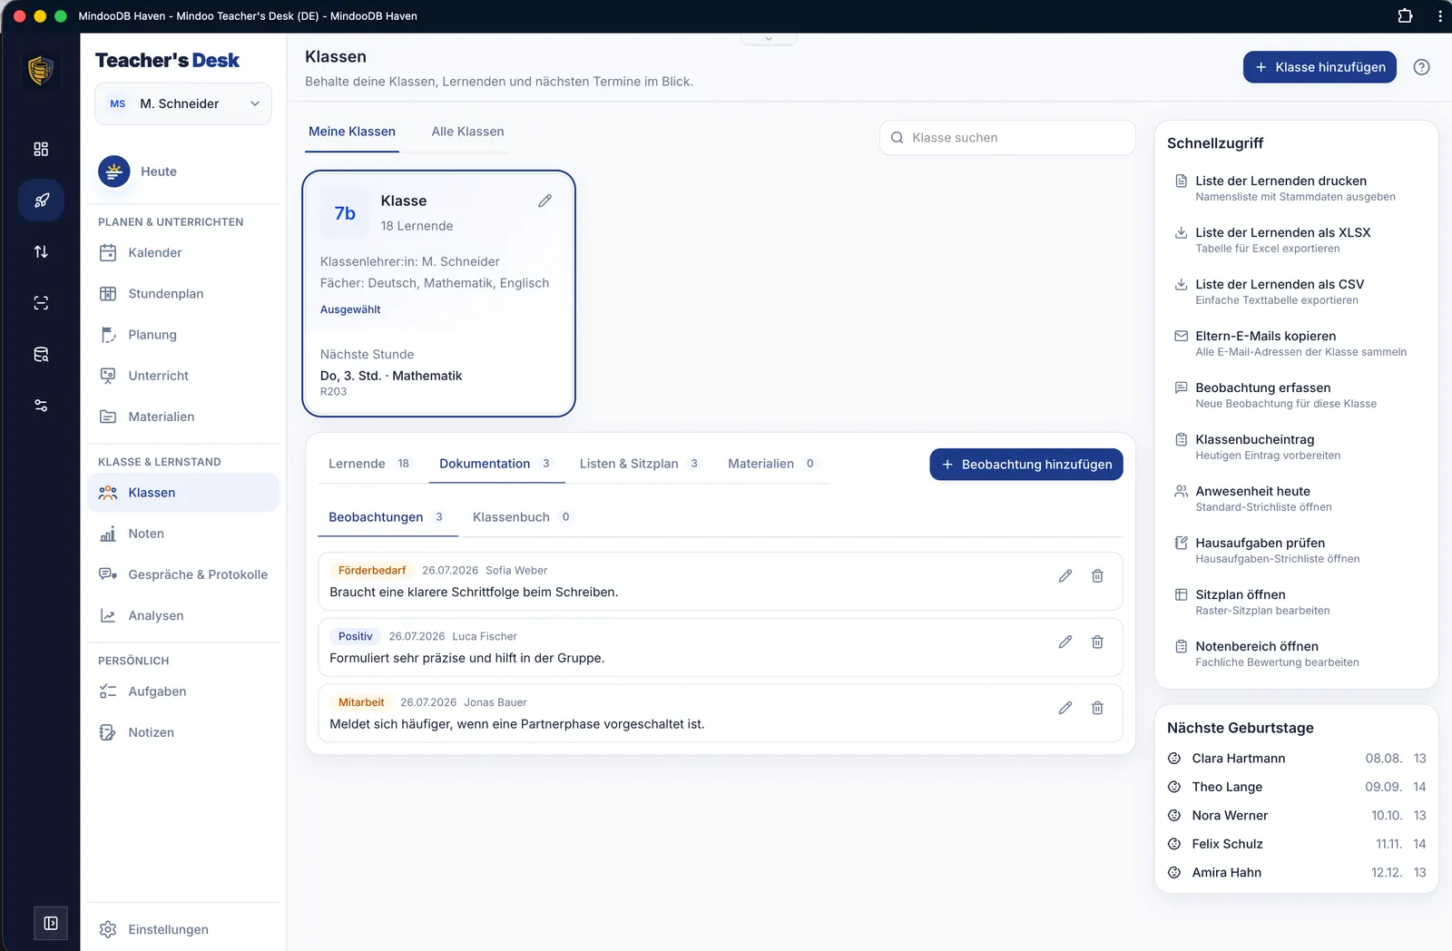Expand the top collapse chevron handle
Viewport: 1452px width, 951px height.
[769, 39]
